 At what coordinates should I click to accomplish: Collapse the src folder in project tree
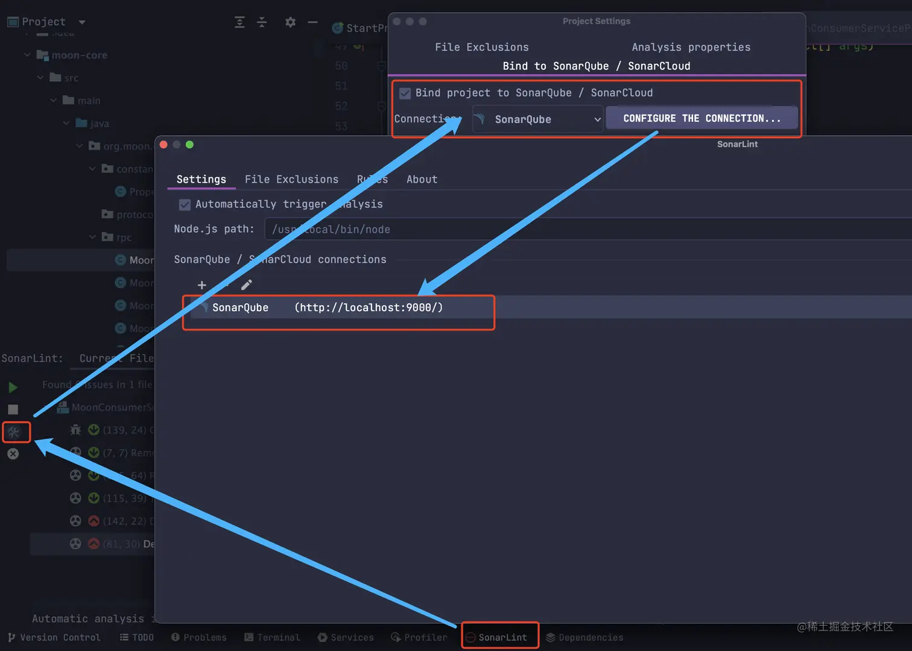(x=40, y=78)
